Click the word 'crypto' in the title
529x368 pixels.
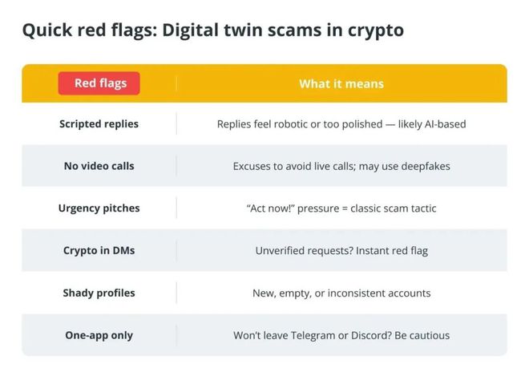coord(376,31)
